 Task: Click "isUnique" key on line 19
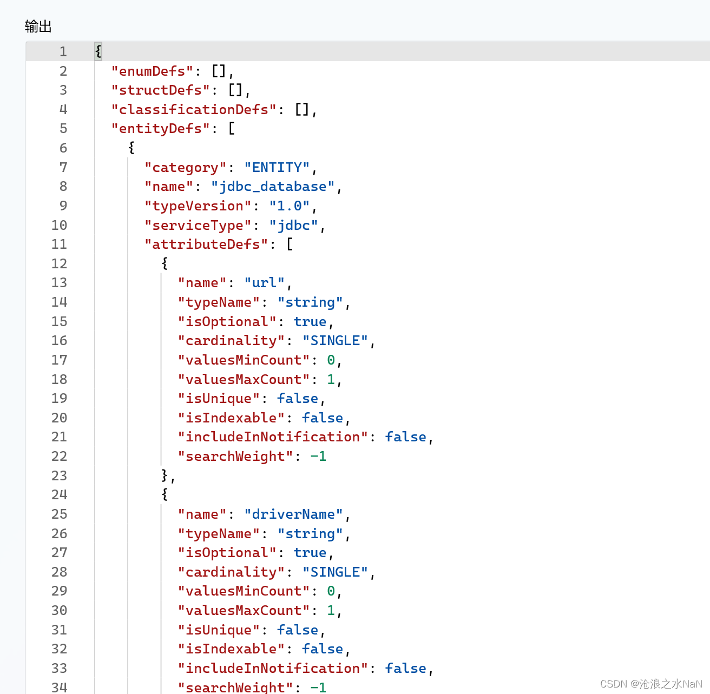(x=219, y=399)
